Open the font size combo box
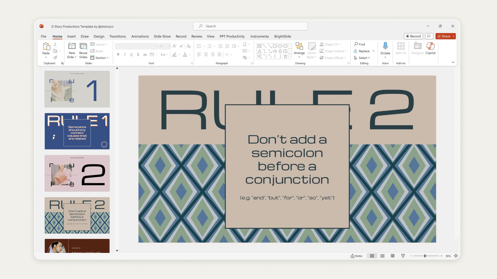Image resolution: width=497 pixels, height=279 pixels. pos(165,46)
